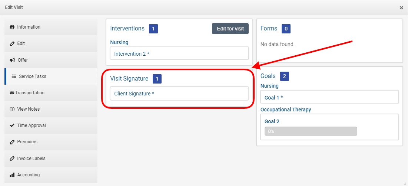Click the Nursing label under Goals
Screen dimensions: 408x186
[x=269, y=86]
